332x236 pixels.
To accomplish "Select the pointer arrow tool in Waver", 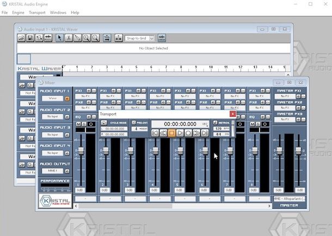I will click(x=59, y=38).
